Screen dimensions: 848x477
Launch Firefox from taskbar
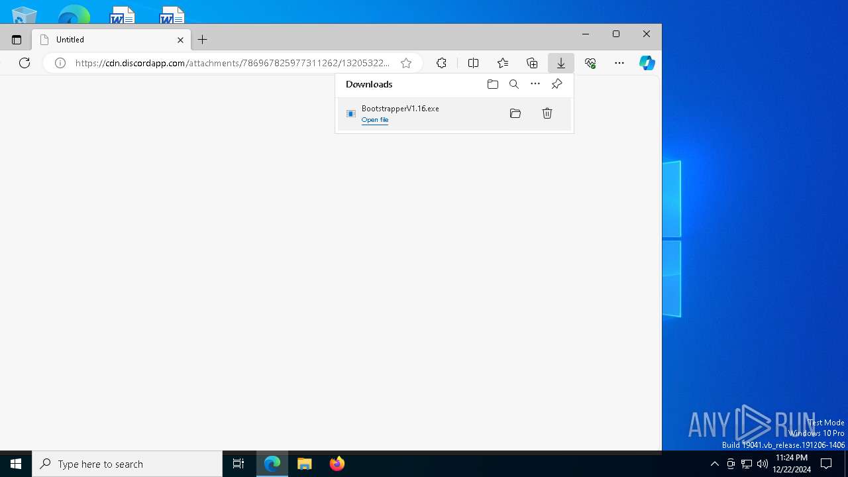[x=337, y=464]
